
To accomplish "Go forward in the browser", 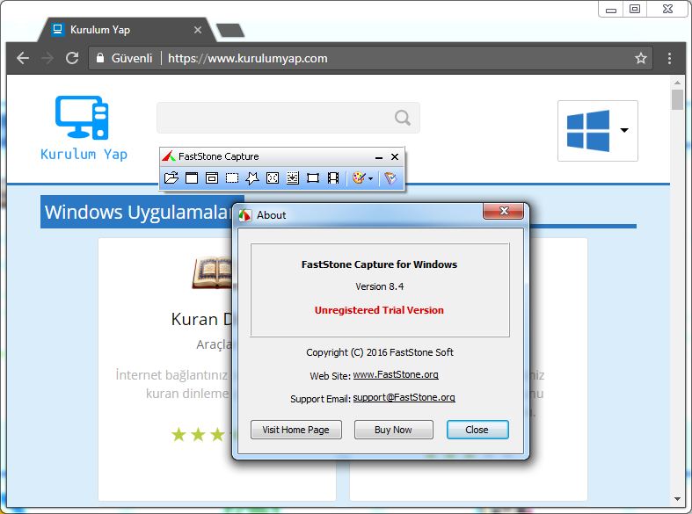I will pyautogui.click(x=47, y=58).
